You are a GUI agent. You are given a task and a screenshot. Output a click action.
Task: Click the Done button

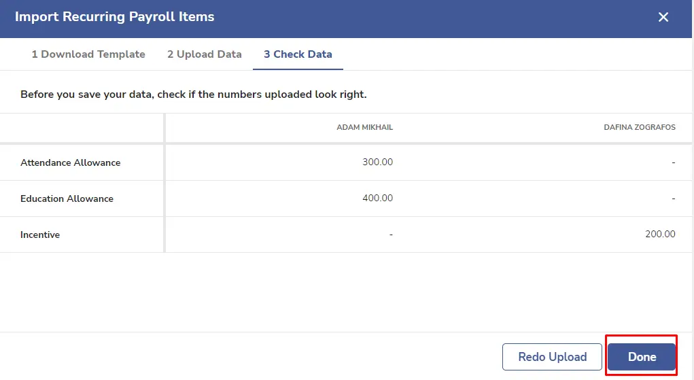642,356
